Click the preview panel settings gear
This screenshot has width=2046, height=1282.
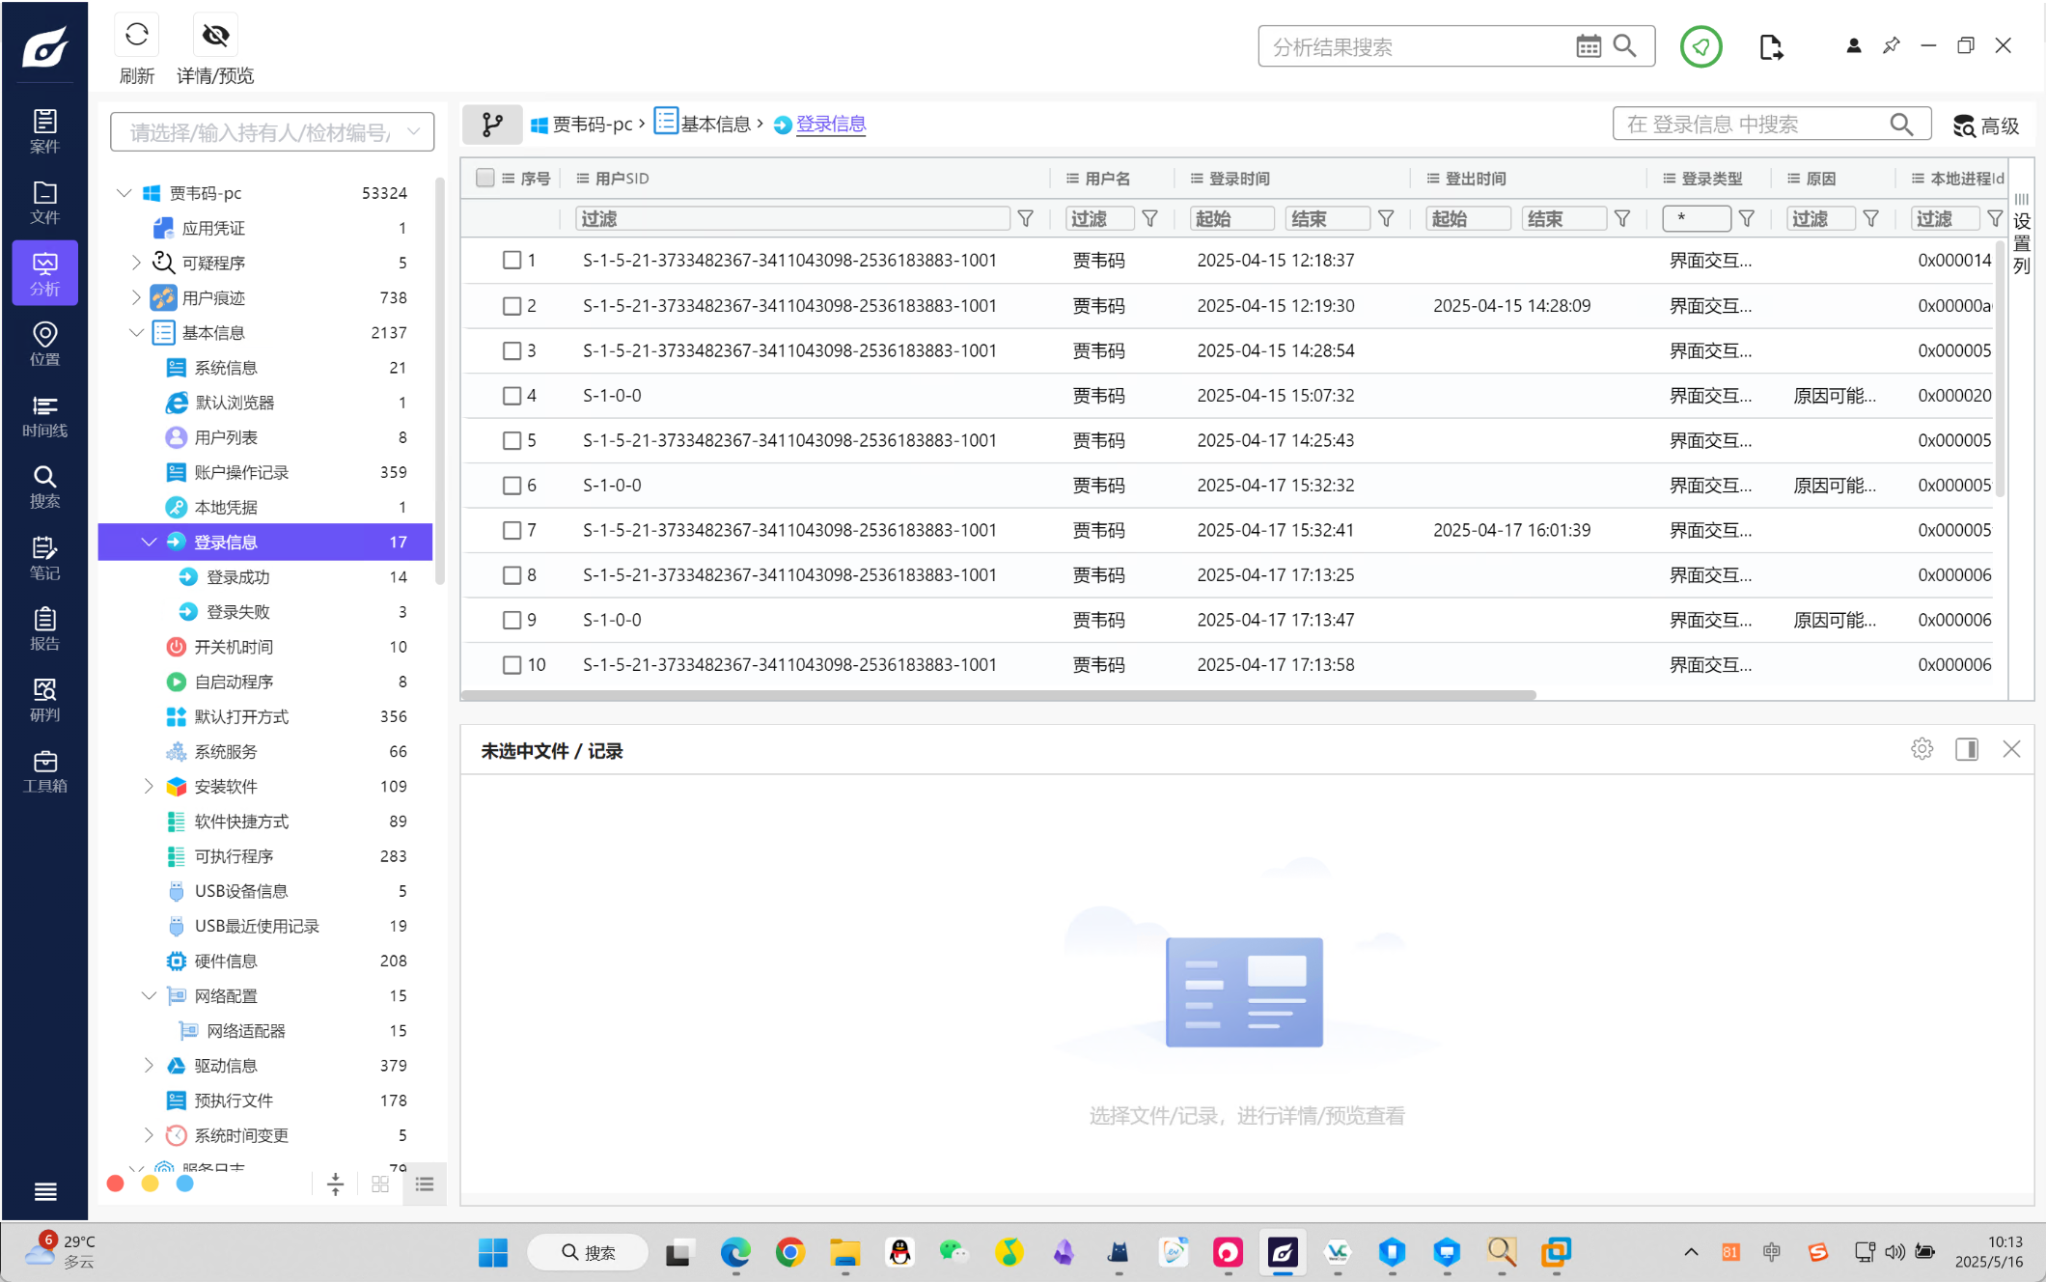click(1921, 749)
